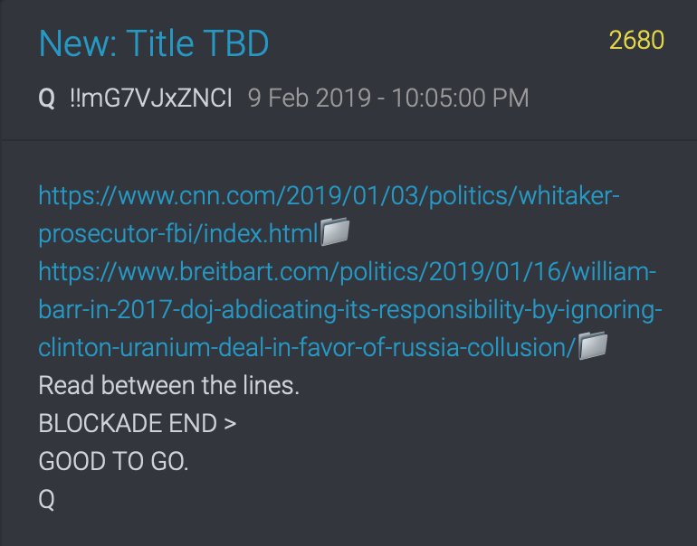Viewport: 697px width, 546px height.
Task: Select the tripcode !!mG7VJxZNCI
Action: point(151,98)
